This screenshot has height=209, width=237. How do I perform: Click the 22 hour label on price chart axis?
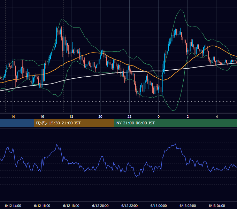pos(129,117)
